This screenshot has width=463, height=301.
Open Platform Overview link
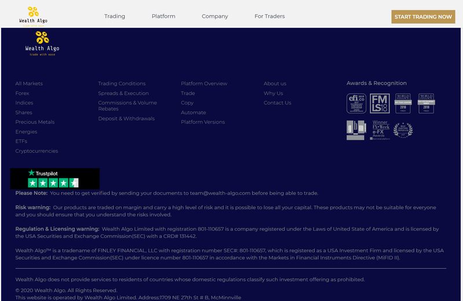click(x=204, y=83)
